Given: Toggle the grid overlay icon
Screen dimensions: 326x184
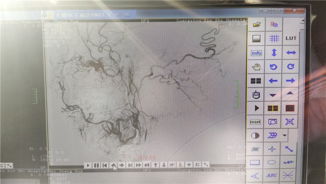Looking at the screenshot, I should coord(274,38).
